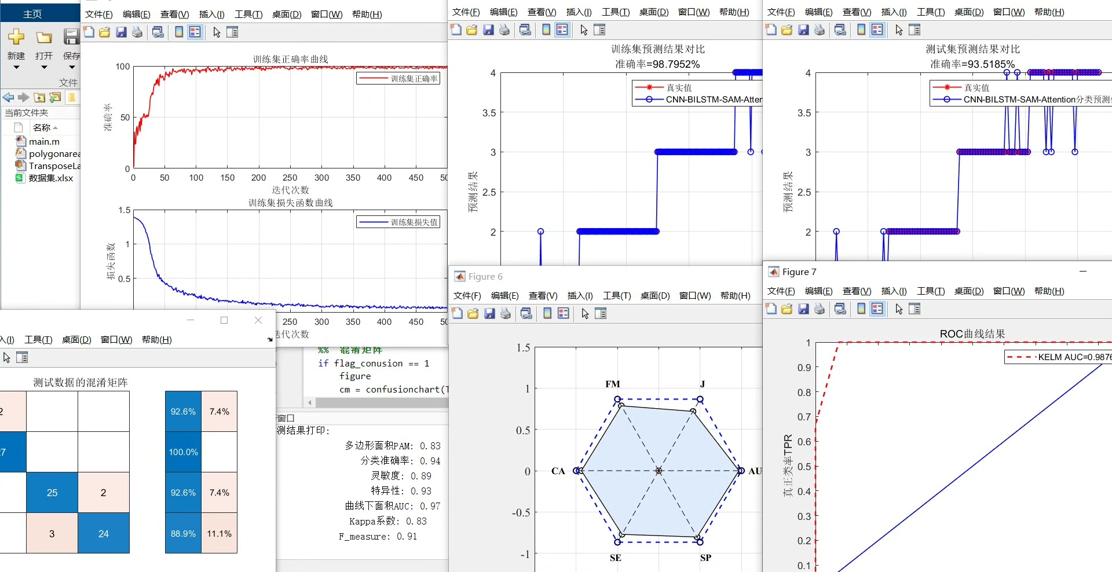Toggle Insert Legend in 测试集预测结果对比 figure

coord(877,30)
